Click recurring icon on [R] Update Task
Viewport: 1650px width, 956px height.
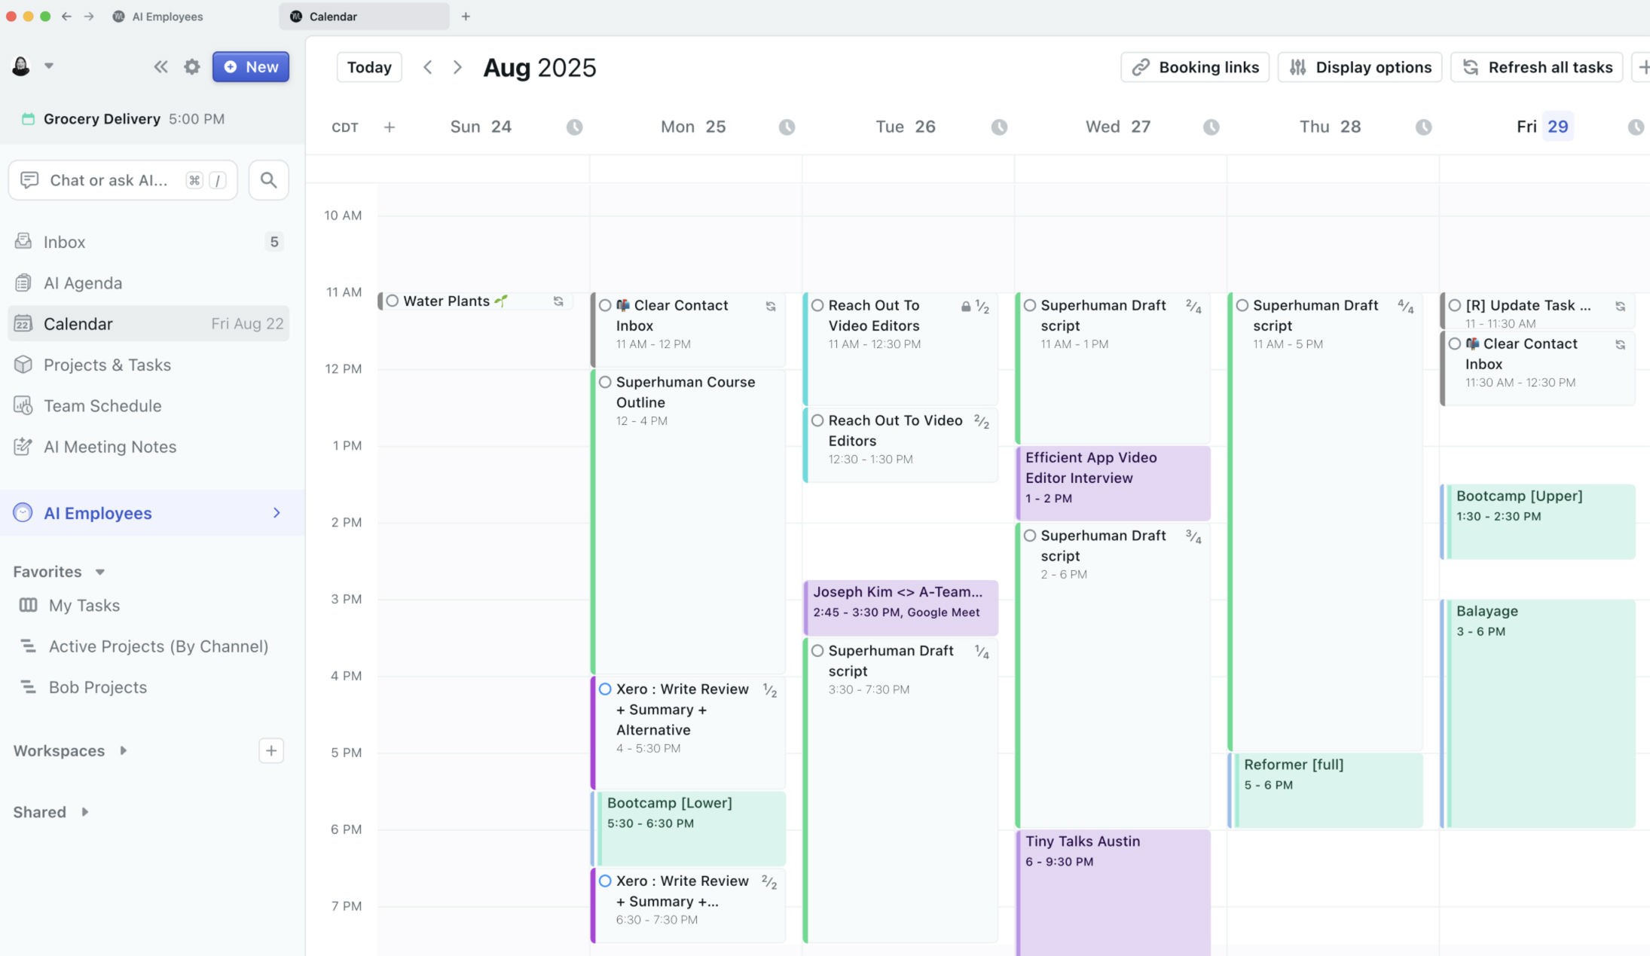coord(1620,307)
